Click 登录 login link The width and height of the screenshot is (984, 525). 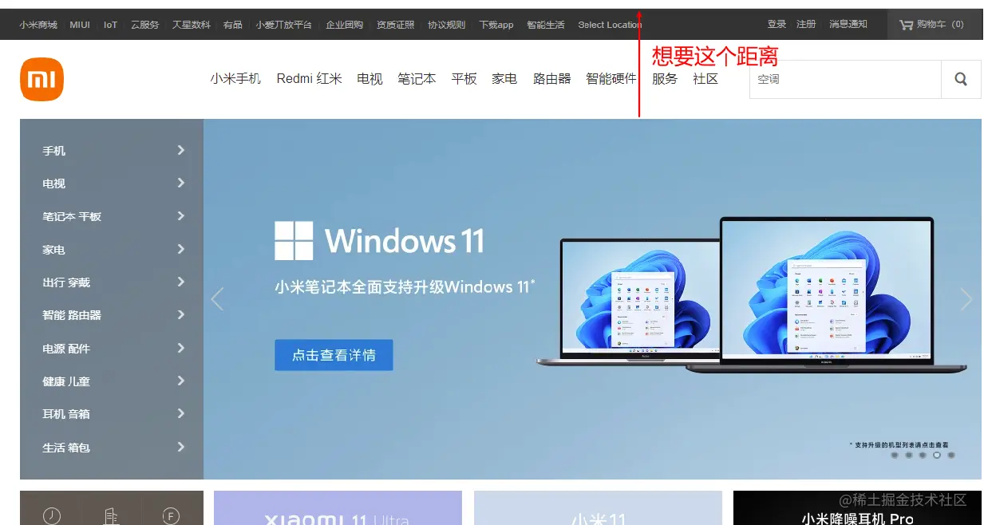point(777,24)
